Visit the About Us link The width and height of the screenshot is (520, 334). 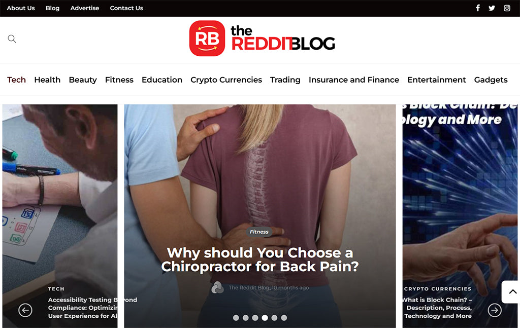point(21,8)
